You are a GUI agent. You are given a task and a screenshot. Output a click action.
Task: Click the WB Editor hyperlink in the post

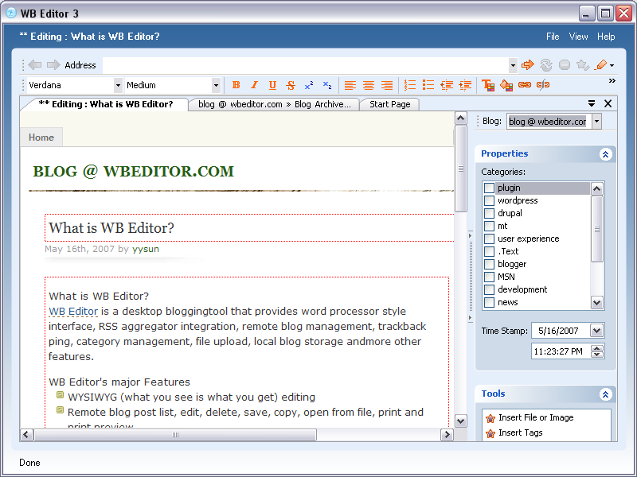pyautogui.click(x=73, y=312)
